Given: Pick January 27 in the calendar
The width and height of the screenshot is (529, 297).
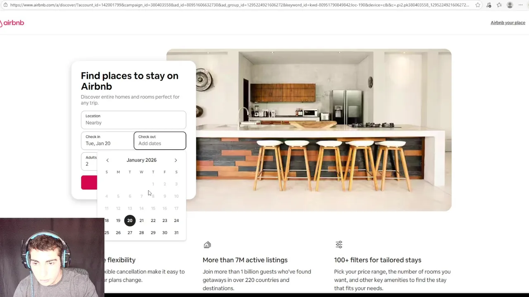Looking at the screenshot, I should click(x=130, y=233).
